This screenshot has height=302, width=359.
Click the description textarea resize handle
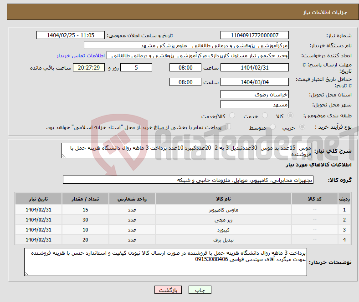(64, 156)
